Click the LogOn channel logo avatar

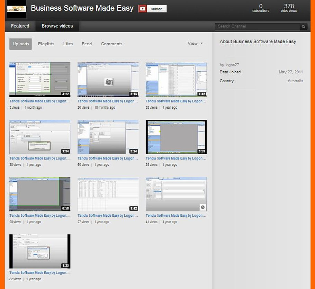(17, 9)
